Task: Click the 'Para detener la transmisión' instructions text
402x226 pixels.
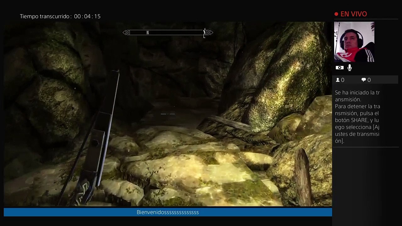Action: (x=357, y=124)
